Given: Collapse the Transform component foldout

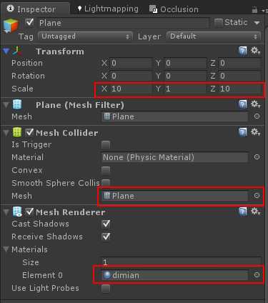Looking at the screenshot, I should tap(6, 51).
